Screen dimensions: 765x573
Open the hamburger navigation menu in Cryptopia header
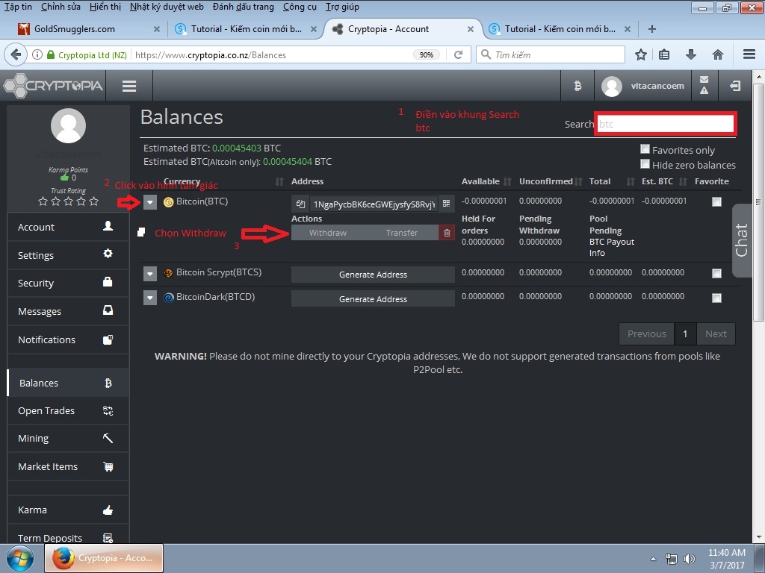(x=129, y=86)
